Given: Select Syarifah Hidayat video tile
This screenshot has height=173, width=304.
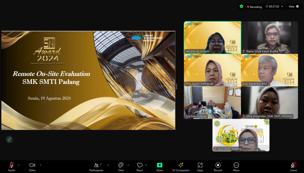Looking at the screenshot, I should tap(213, 103).
